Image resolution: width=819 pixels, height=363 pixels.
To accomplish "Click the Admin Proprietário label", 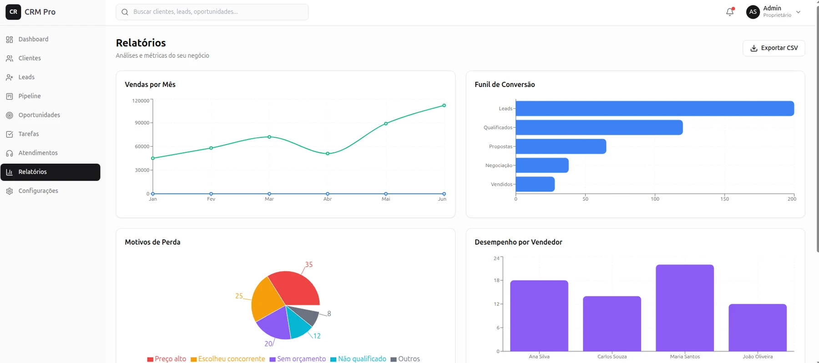I will pyautogui.click(x=777, y=12).
